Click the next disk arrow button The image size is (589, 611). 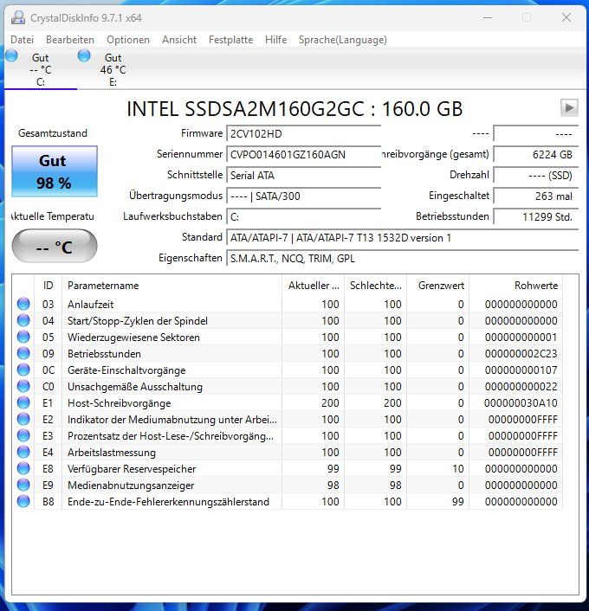tap(569, 107)
